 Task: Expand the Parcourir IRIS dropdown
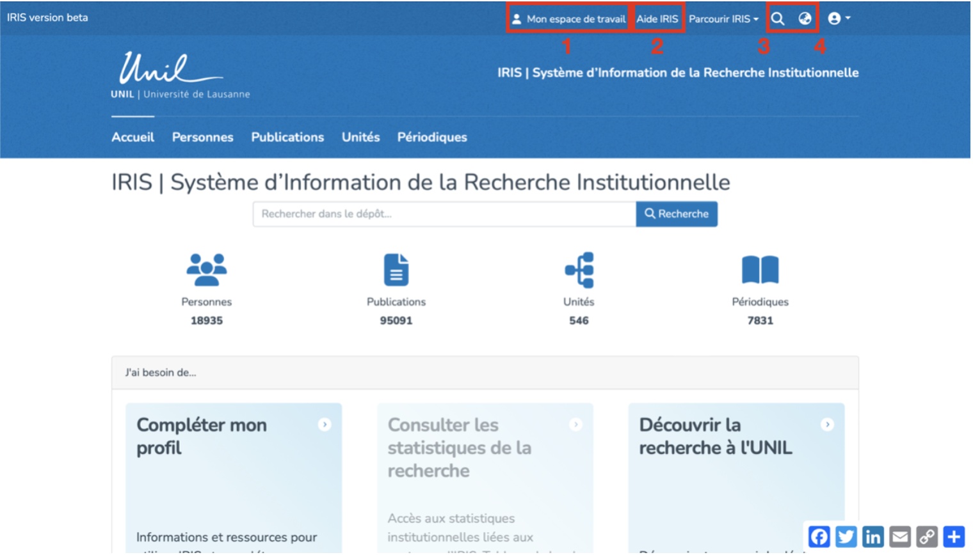click(x=723, y=19)
